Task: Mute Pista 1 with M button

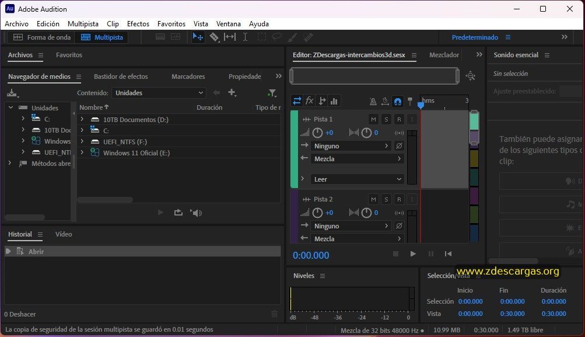Action: click(373, 119)
